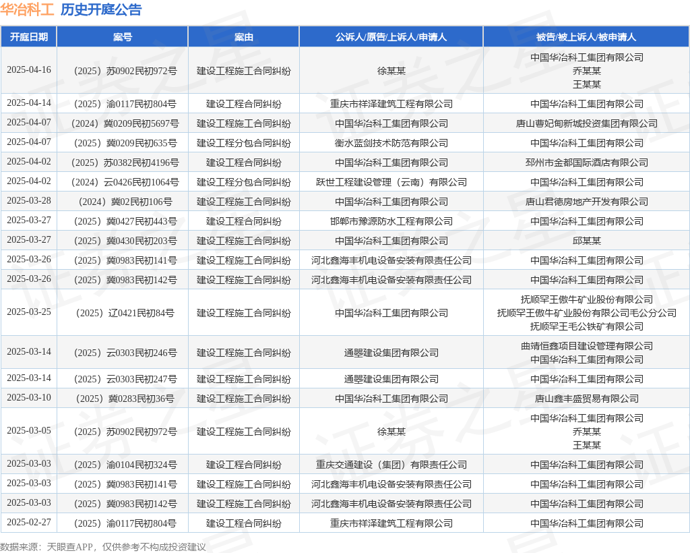The image size is (690, 553).
Task: Click 重庆市祥泽建筑工程有限公司 in the 2025-02-27 row
Action: [391, 523]
